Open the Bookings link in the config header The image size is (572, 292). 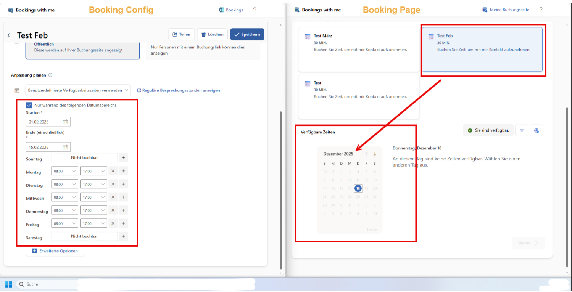(231, 10)
